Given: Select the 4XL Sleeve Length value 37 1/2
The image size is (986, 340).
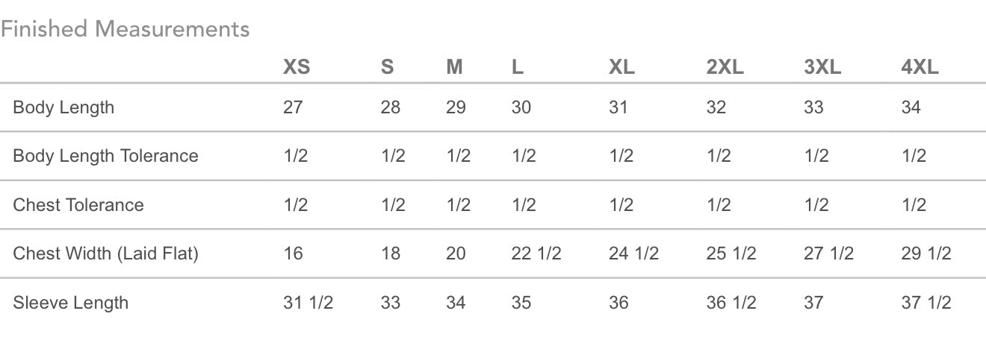Looking at the screenshot, I should coord(926,303).
